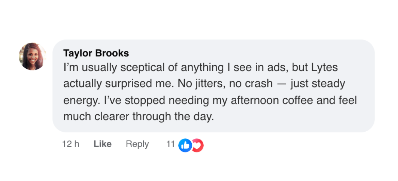
Task: Open the "12 h" comment timestamp
Action: tap(71, 144)
